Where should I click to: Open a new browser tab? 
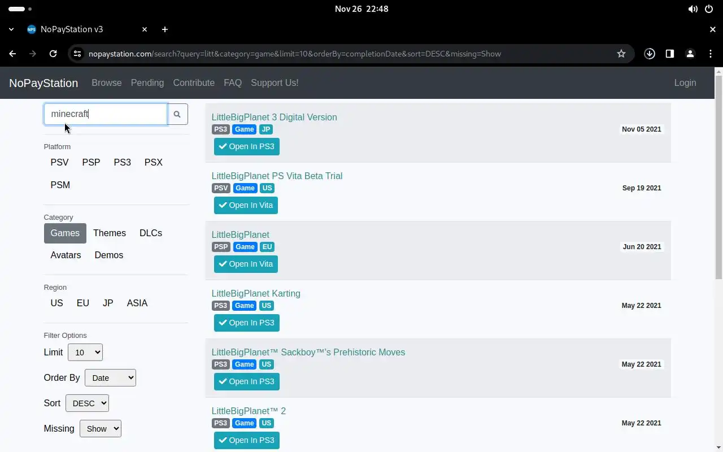164,29
